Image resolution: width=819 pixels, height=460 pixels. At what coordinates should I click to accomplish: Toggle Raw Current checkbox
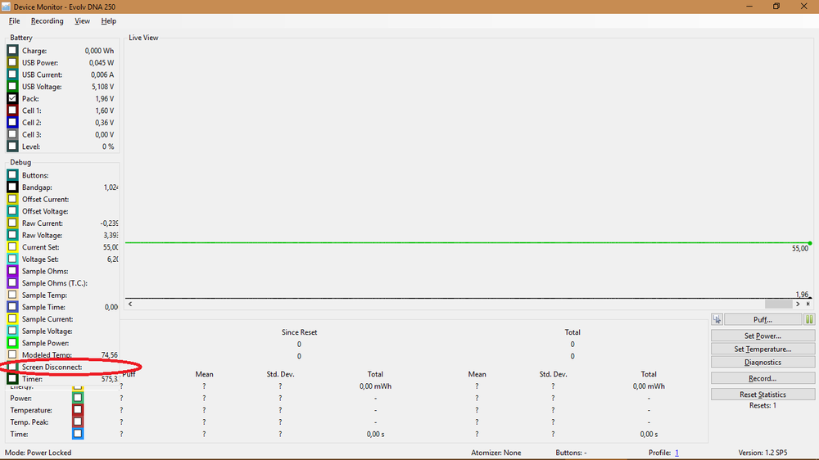click(x=12, y=223)
